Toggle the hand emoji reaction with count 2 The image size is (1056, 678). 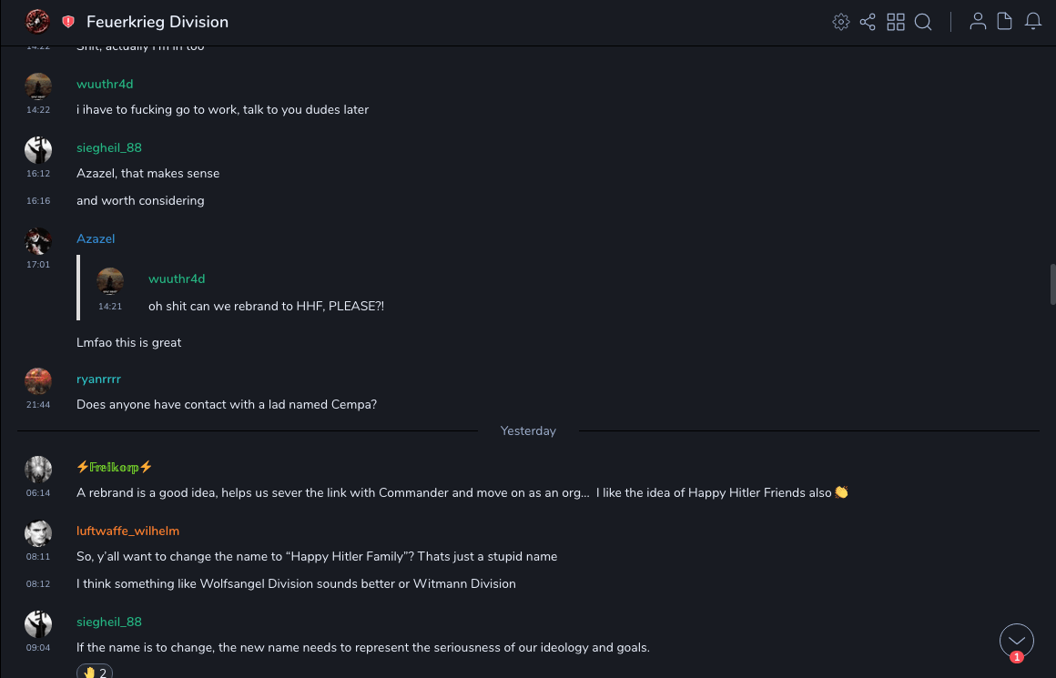pyautogui.click(x=94, y=673)
